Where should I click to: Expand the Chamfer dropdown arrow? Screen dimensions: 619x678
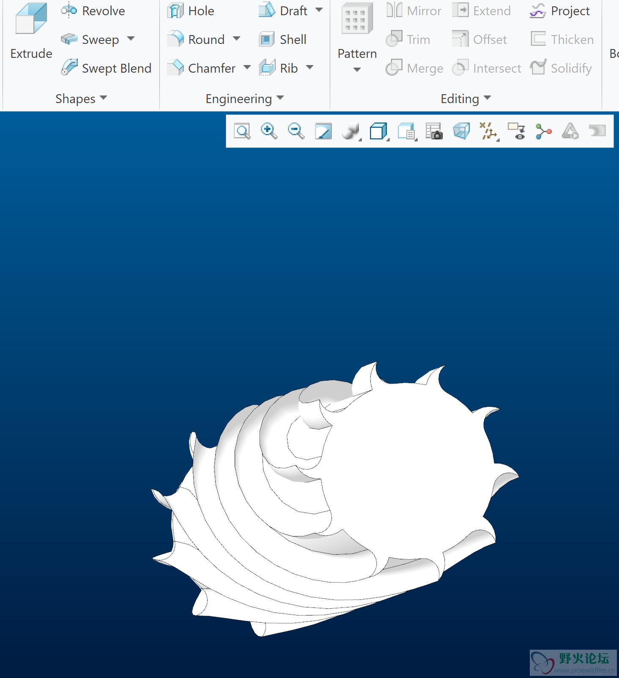coord(247,68)
